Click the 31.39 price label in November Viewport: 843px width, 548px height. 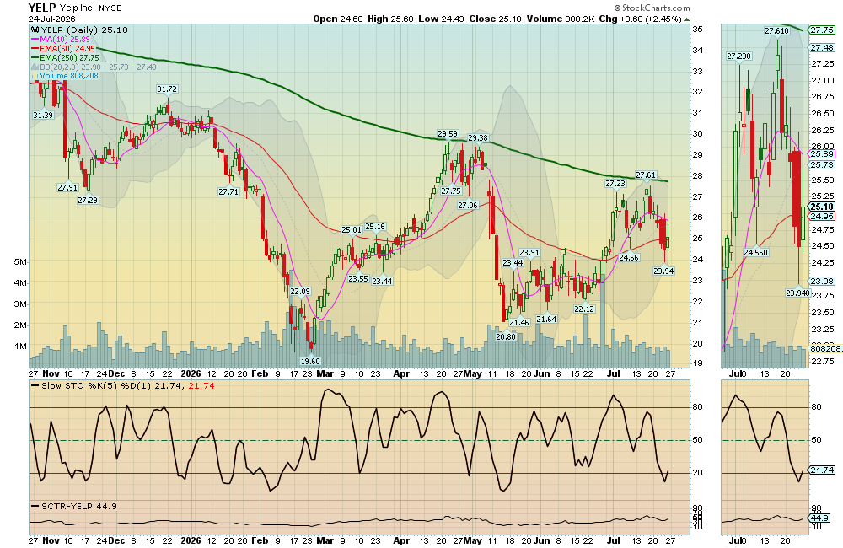pyautogui.click(x=43, y=116)
